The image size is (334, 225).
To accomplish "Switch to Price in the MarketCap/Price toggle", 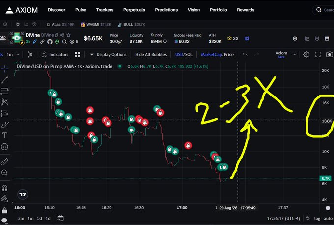I will pyautogui.click(x=229, y=55).
